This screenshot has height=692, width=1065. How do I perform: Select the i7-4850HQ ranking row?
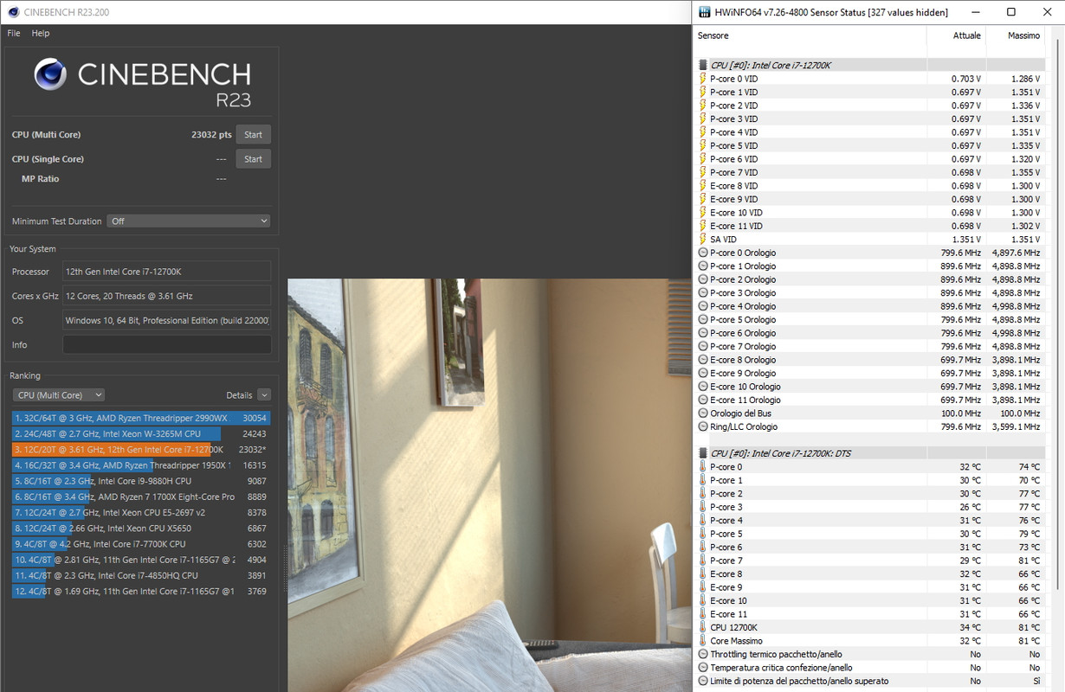point(141,575)
